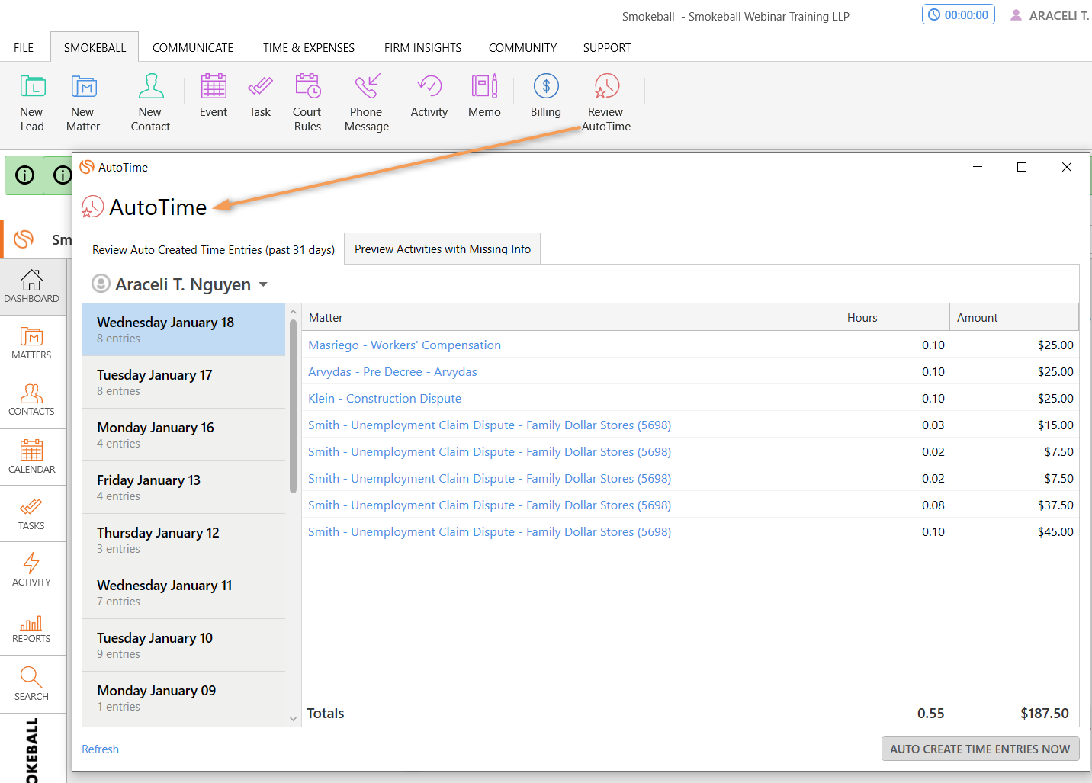This screenshot has height=783, width=1092.
Task: Open Contacts in sidebar
Action: [x=31, y=400]
